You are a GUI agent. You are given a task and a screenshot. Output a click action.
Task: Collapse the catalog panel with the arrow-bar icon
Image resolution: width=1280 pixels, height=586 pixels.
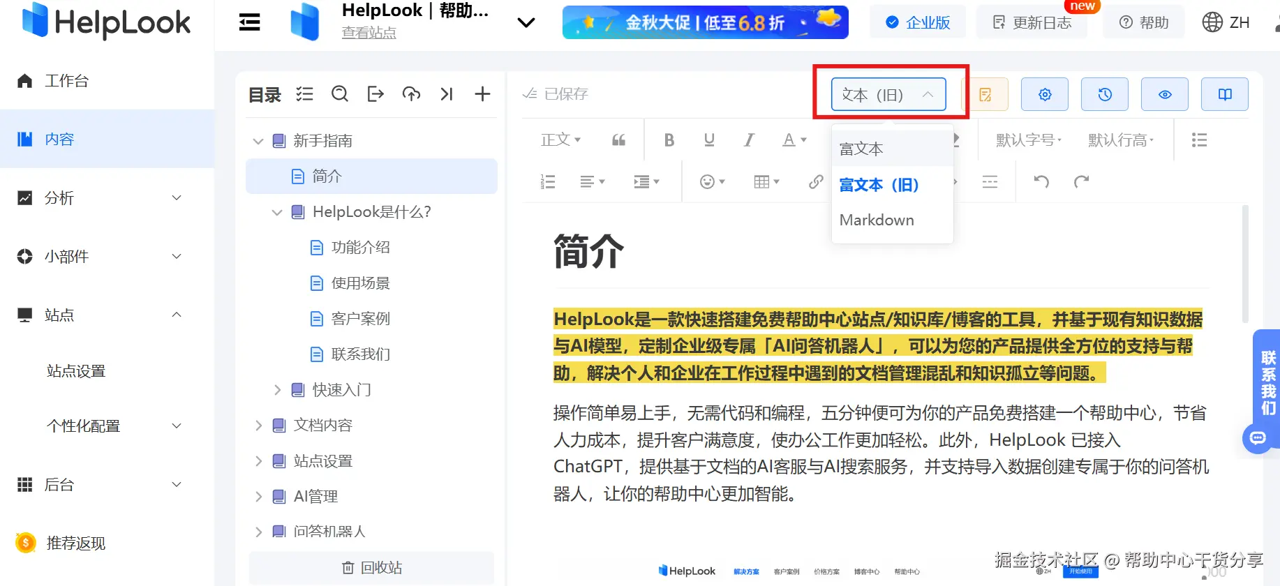[447, 93]
